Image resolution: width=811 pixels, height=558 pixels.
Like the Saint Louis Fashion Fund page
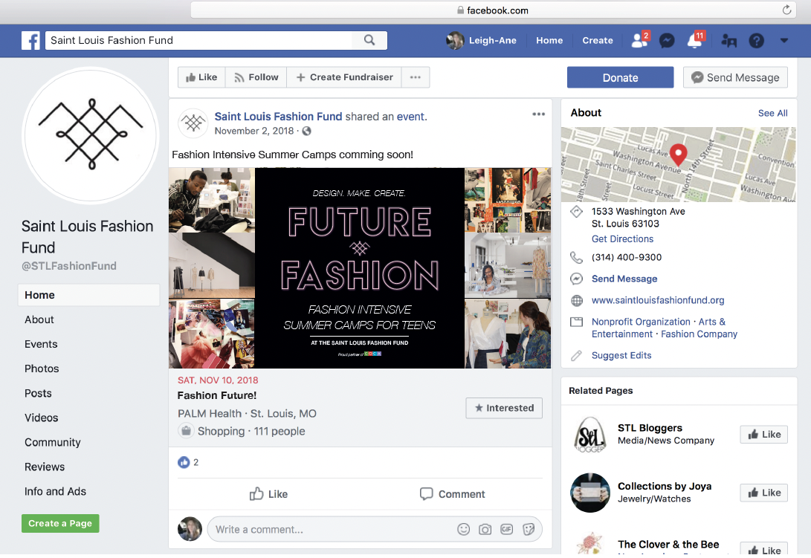point(201,77)
